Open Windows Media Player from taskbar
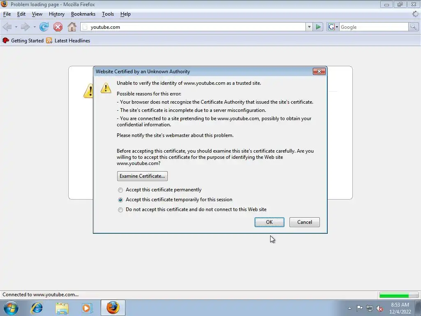The width and height of the screenshot is (421, 316). (87, 308)
